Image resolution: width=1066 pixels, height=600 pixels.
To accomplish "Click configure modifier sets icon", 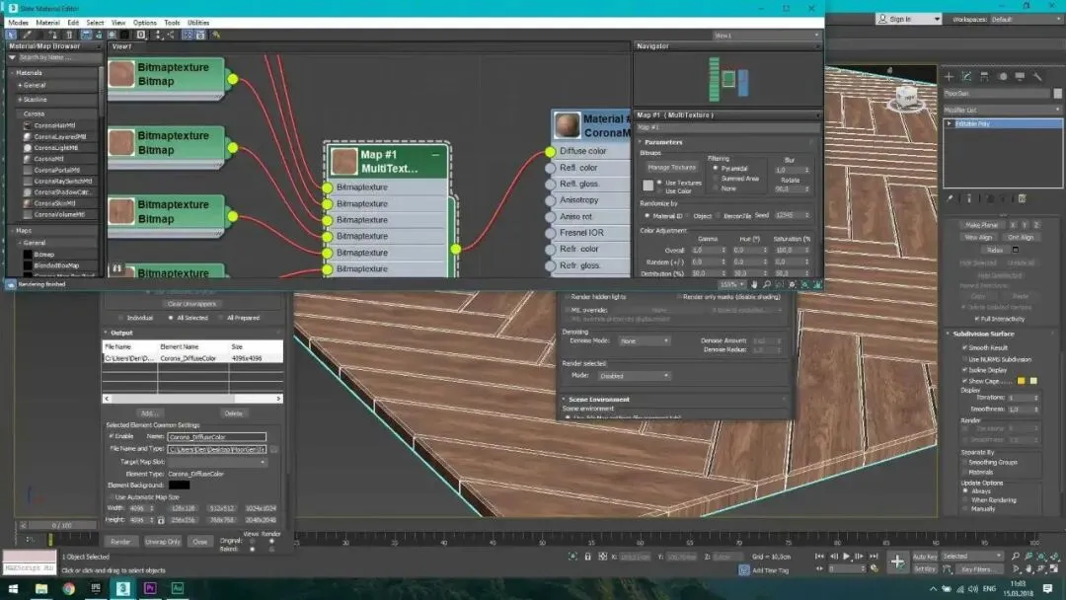I will pos(1022,198).
